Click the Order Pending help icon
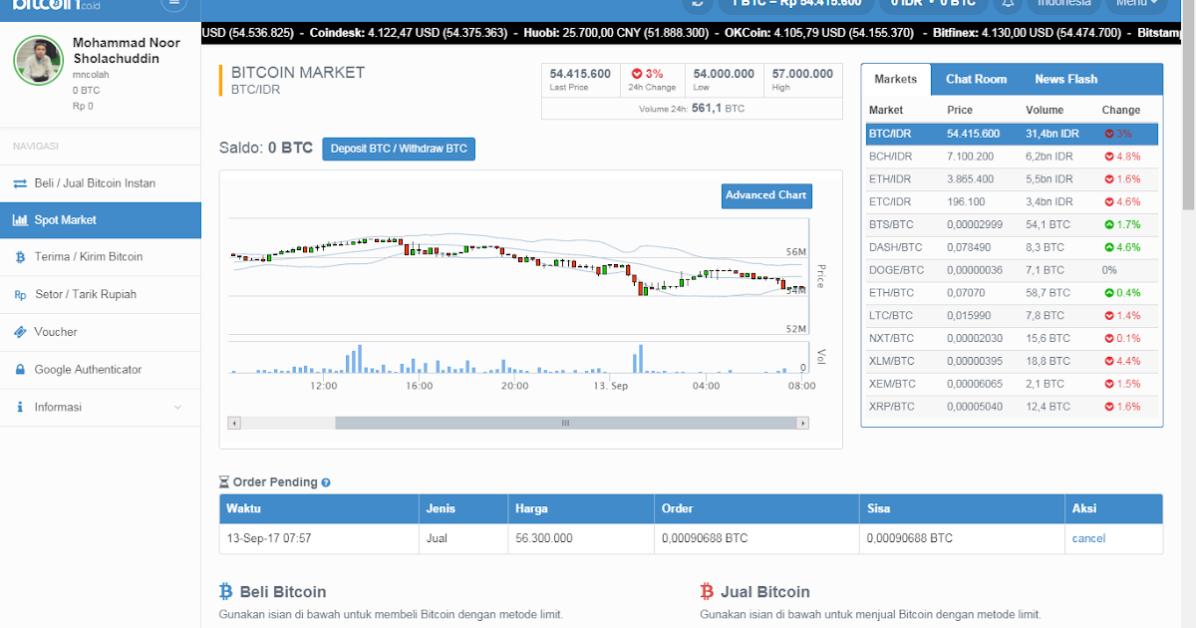This screenshot has height=628, width=1196. point(326,482)
